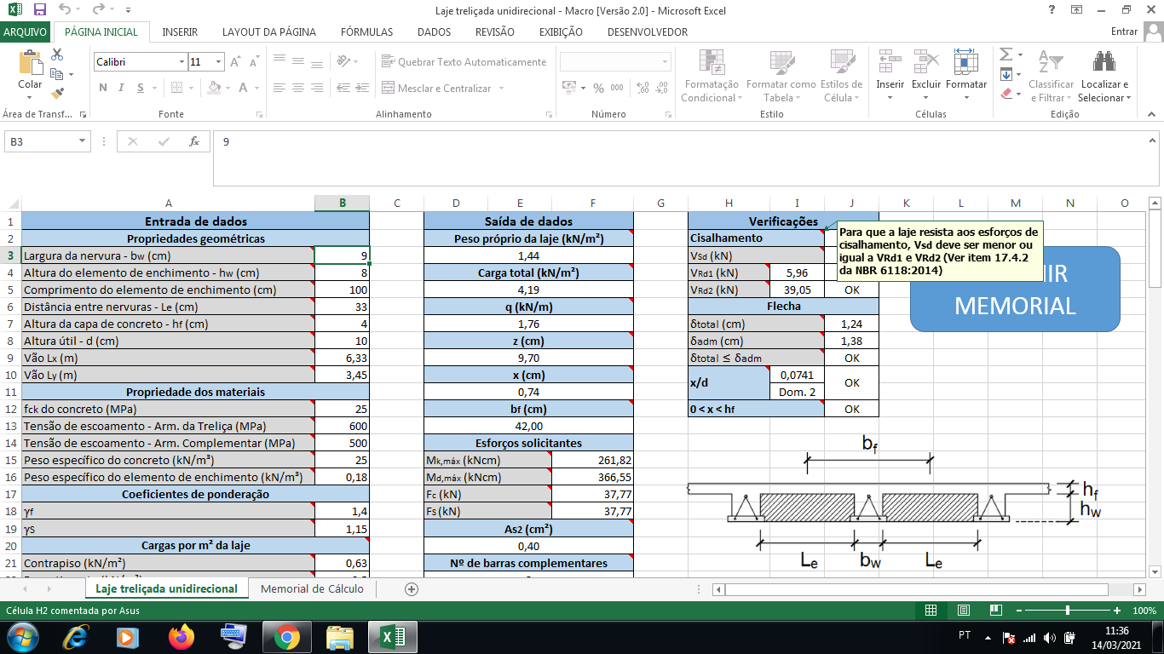1164x654 pixels.
Task: Open the number format dropdown
Action: pos(666,62)
